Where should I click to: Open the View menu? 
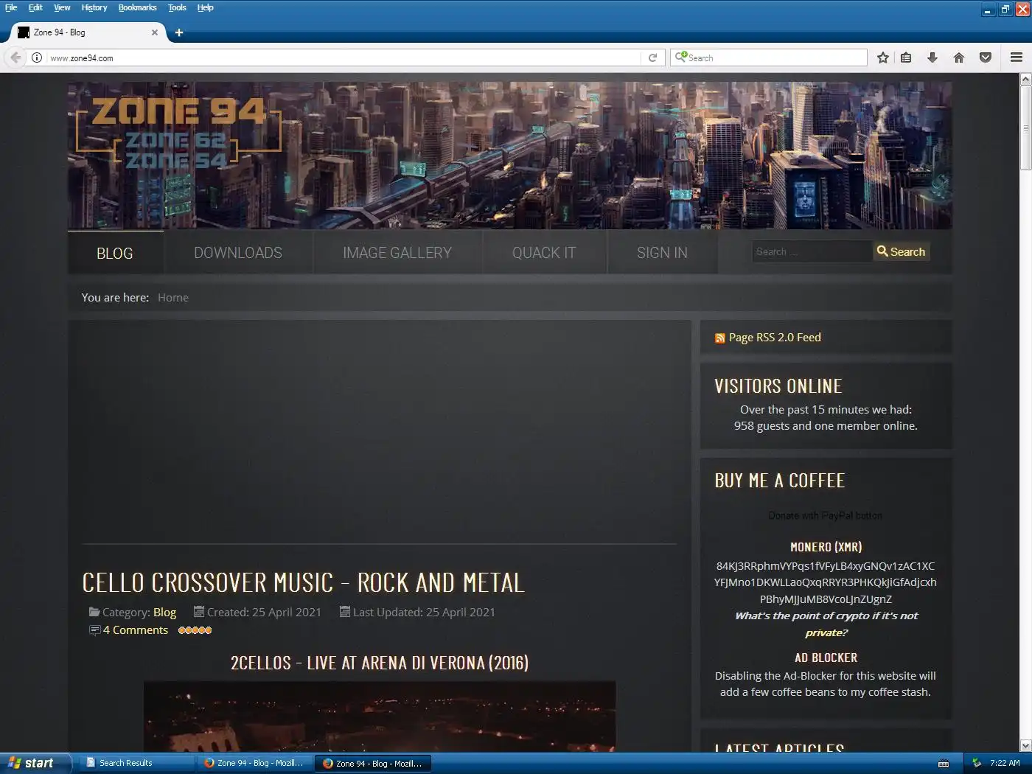coord(62,7)
